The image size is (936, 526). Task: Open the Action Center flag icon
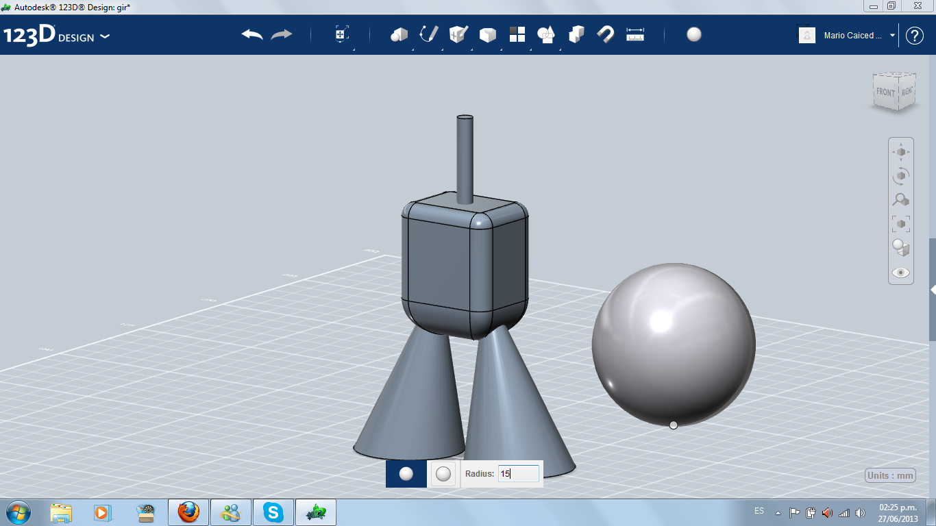coord(795,512)
